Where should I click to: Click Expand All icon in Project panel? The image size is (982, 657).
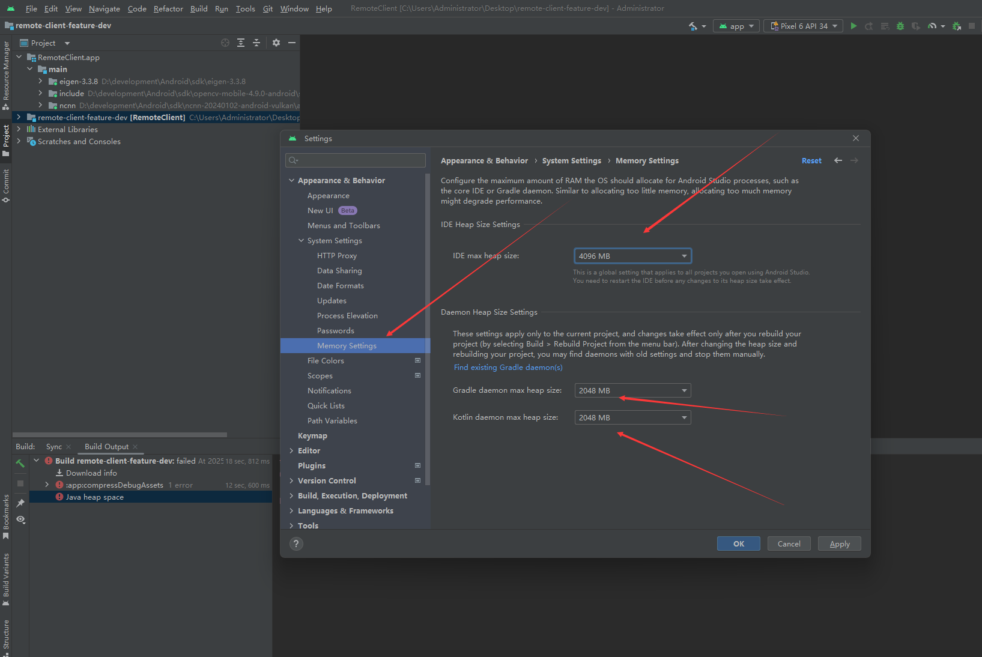pos(241,43)
